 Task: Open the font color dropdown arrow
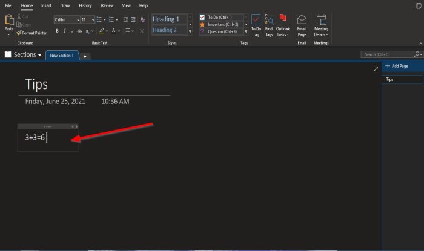click(119, 31)
